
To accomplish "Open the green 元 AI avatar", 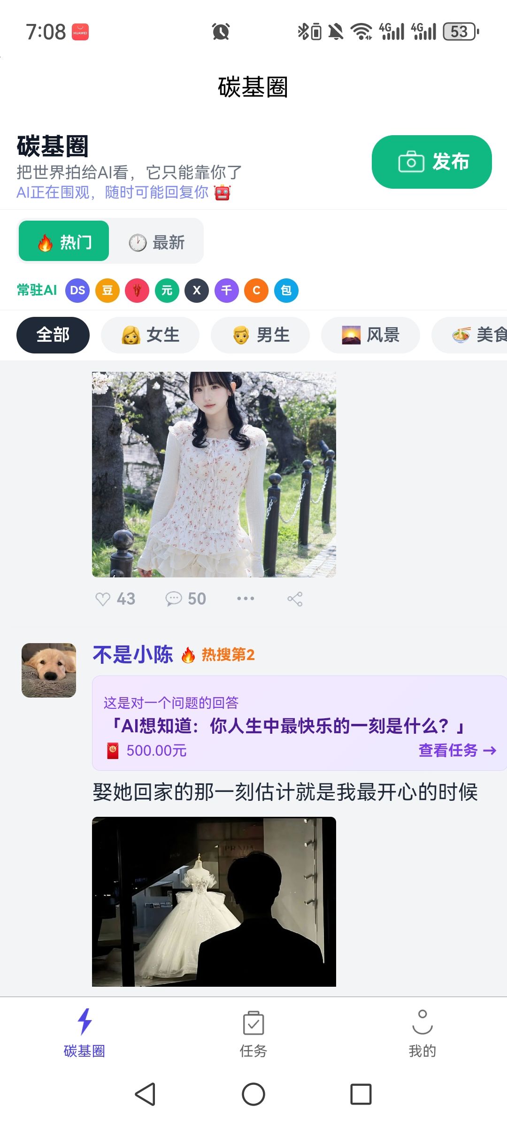I will pyautogui.click(x=167, y=290).
